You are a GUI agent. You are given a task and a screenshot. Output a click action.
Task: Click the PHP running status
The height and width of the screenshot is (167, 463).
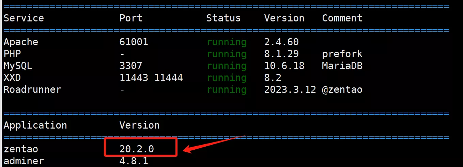point(227,54)
